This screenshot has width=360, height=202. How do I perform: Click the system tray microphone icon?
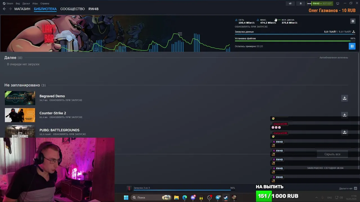[x=323, y=198]
